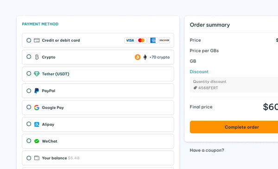Viewport: 278px width, 169px height.
Task: Choose Tether (USDT) radio option
Action: point(29,74)
